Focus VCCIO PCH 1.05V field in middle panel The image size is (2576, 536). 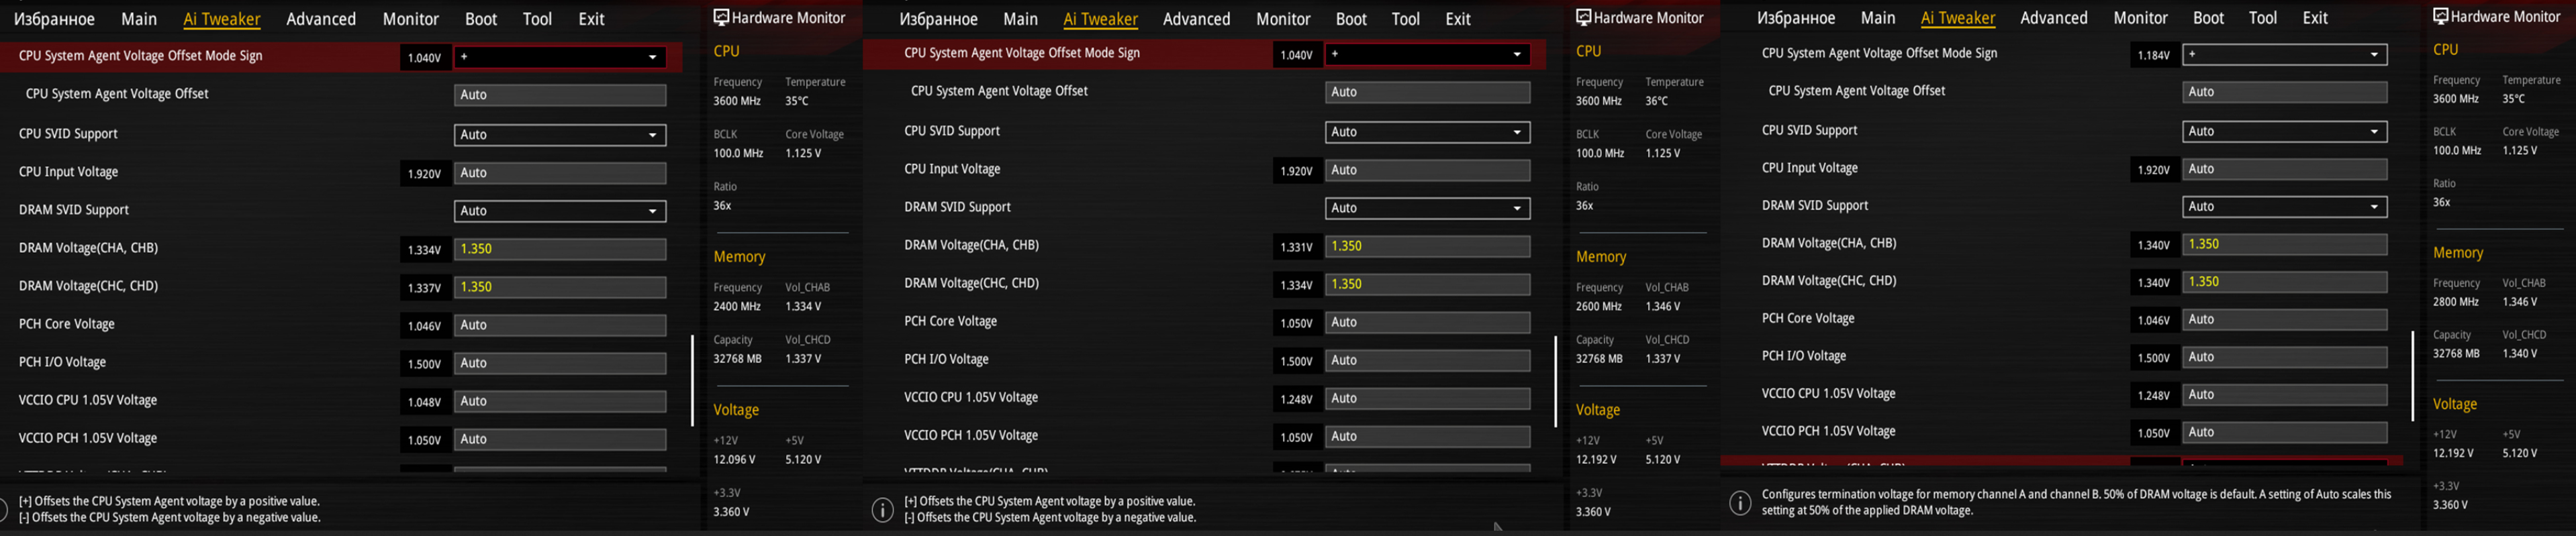1428,436
